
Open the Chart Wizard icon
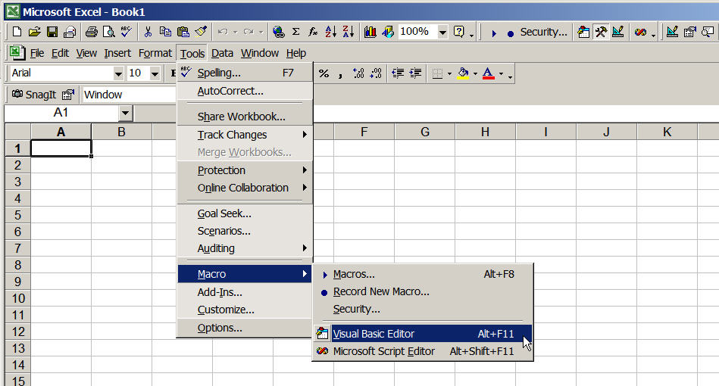coord(370,32)
